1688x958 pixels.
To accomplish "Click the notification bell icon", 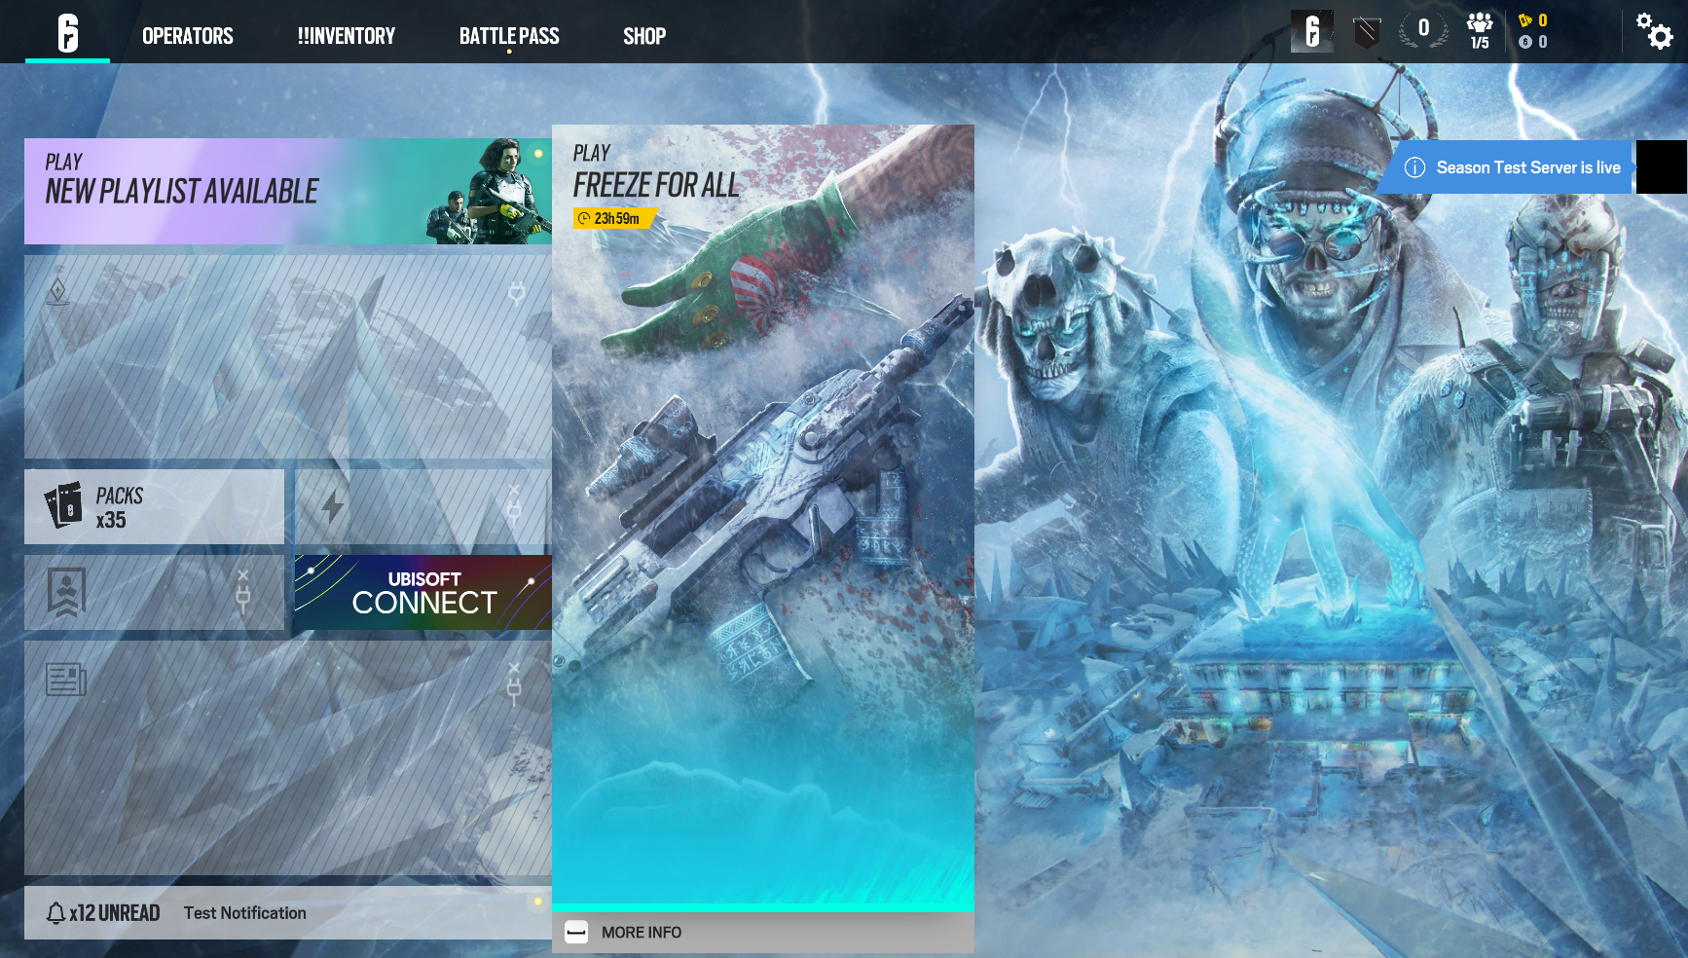I will (x=56, y=913).
